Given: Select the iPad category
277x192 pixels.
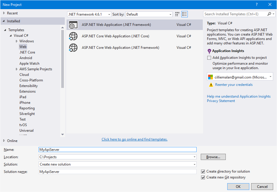Looking at the screenshot, I should click(23, 97).
